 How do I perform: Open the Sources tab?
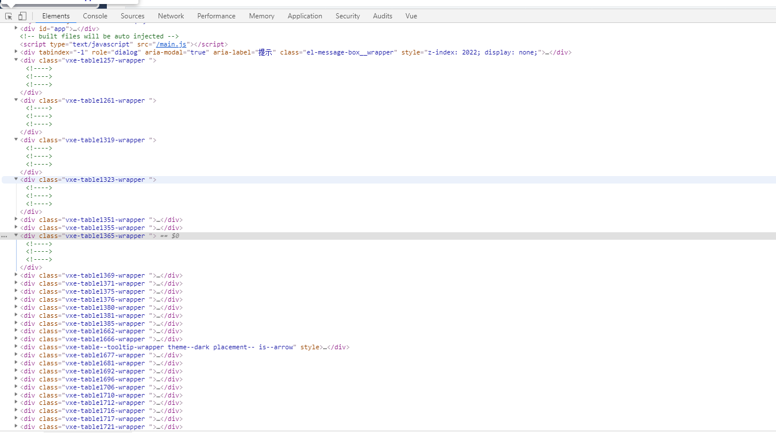(x=132, y=16)
